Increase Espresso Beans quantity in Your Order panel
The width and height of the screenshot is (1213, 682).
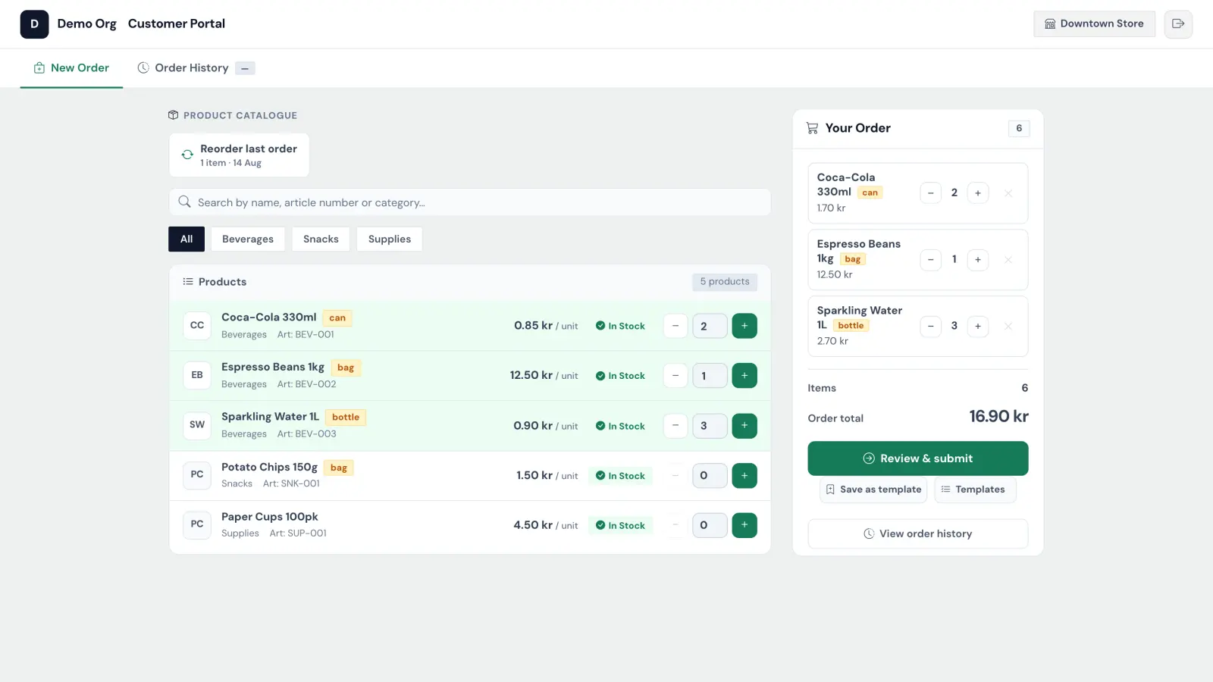pyautogui.click(x=978, y=260)
